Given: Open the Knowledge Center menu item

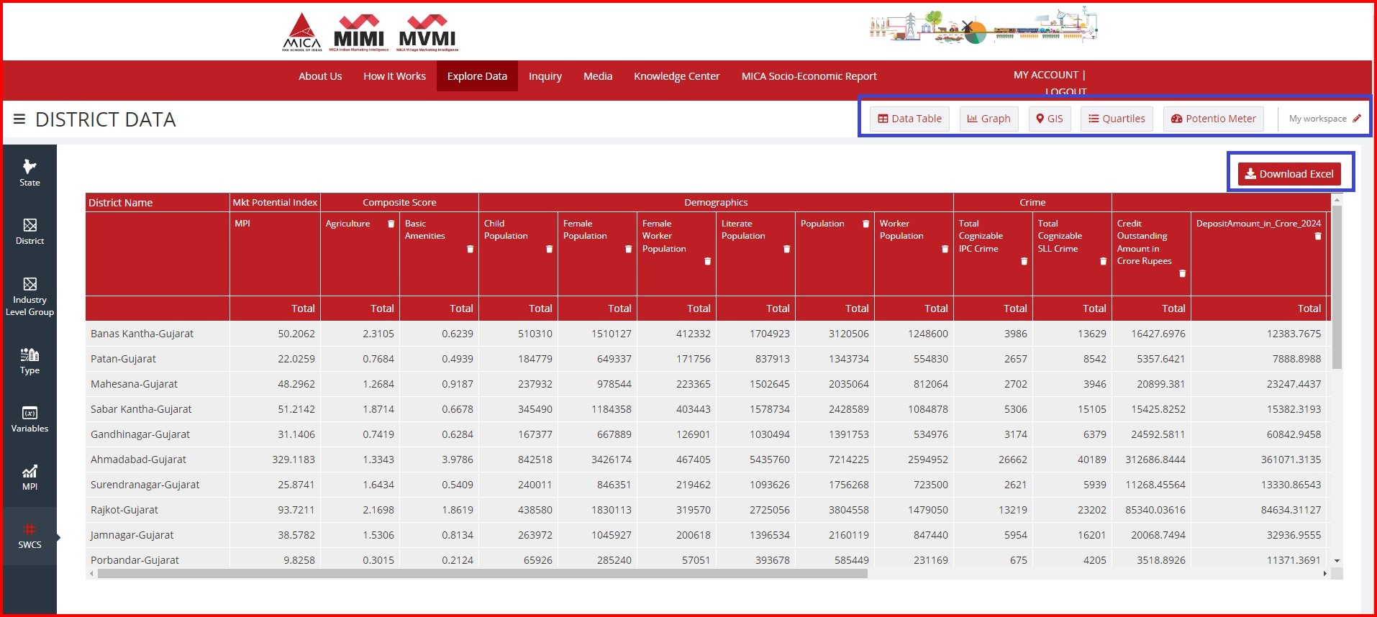Looking at the screenshot, I should coord(676,76).
